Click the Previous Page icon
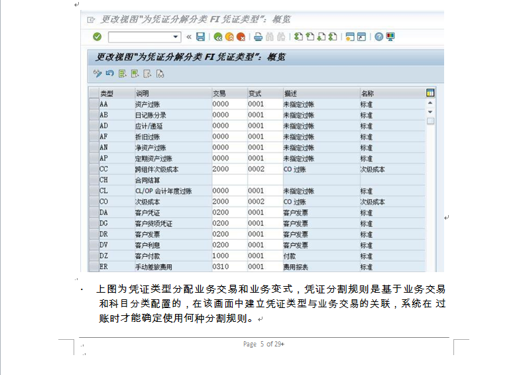 pyautogui.click(x=310, y=37)
